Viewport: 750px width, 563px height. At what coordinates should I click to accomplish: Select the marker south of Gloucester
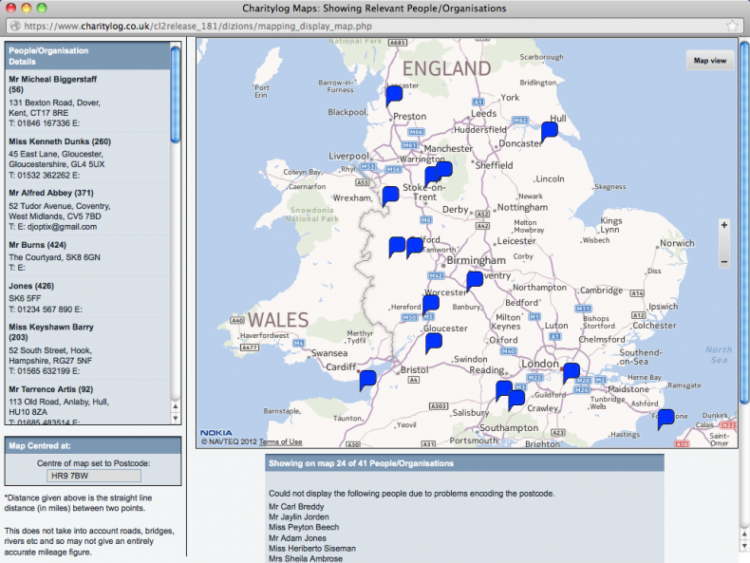tap(434, 343)
